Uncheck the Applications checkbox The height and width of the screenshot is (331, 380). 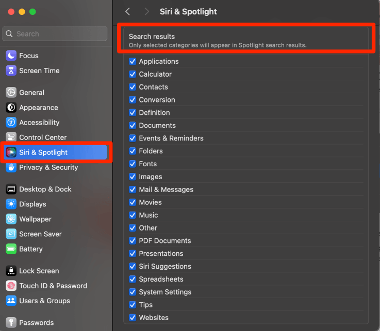pyautogui.click(x=133, y=61)
